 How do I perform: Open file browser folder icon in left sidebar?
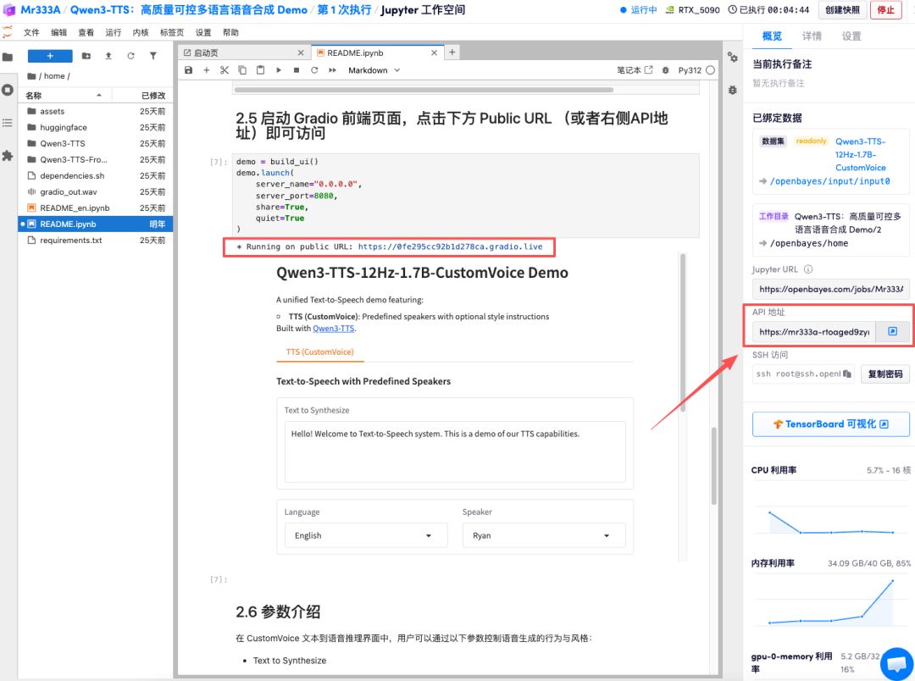[8, 57]
